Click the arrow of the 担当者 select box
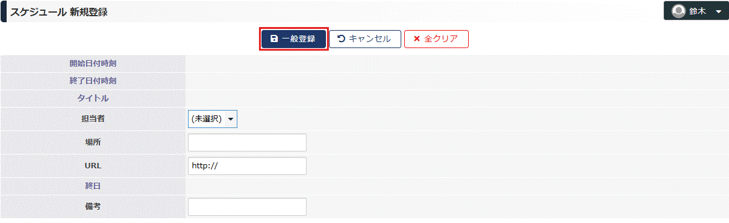This screenshot has height=223, width=729. pyautogui.click(x=230, y=120)
